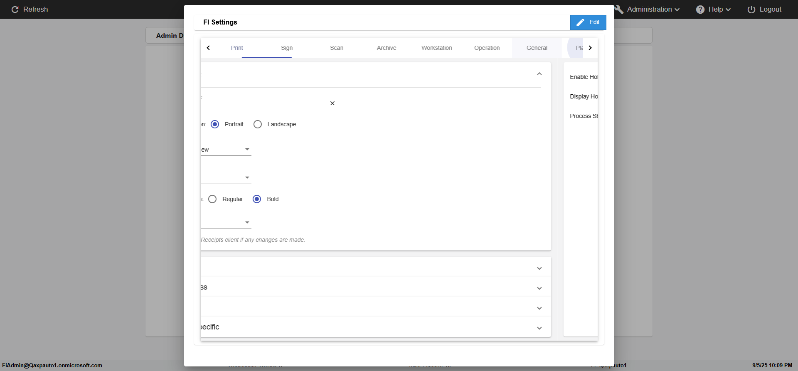Select the Portrait orientation radio button

coord(215,124)
